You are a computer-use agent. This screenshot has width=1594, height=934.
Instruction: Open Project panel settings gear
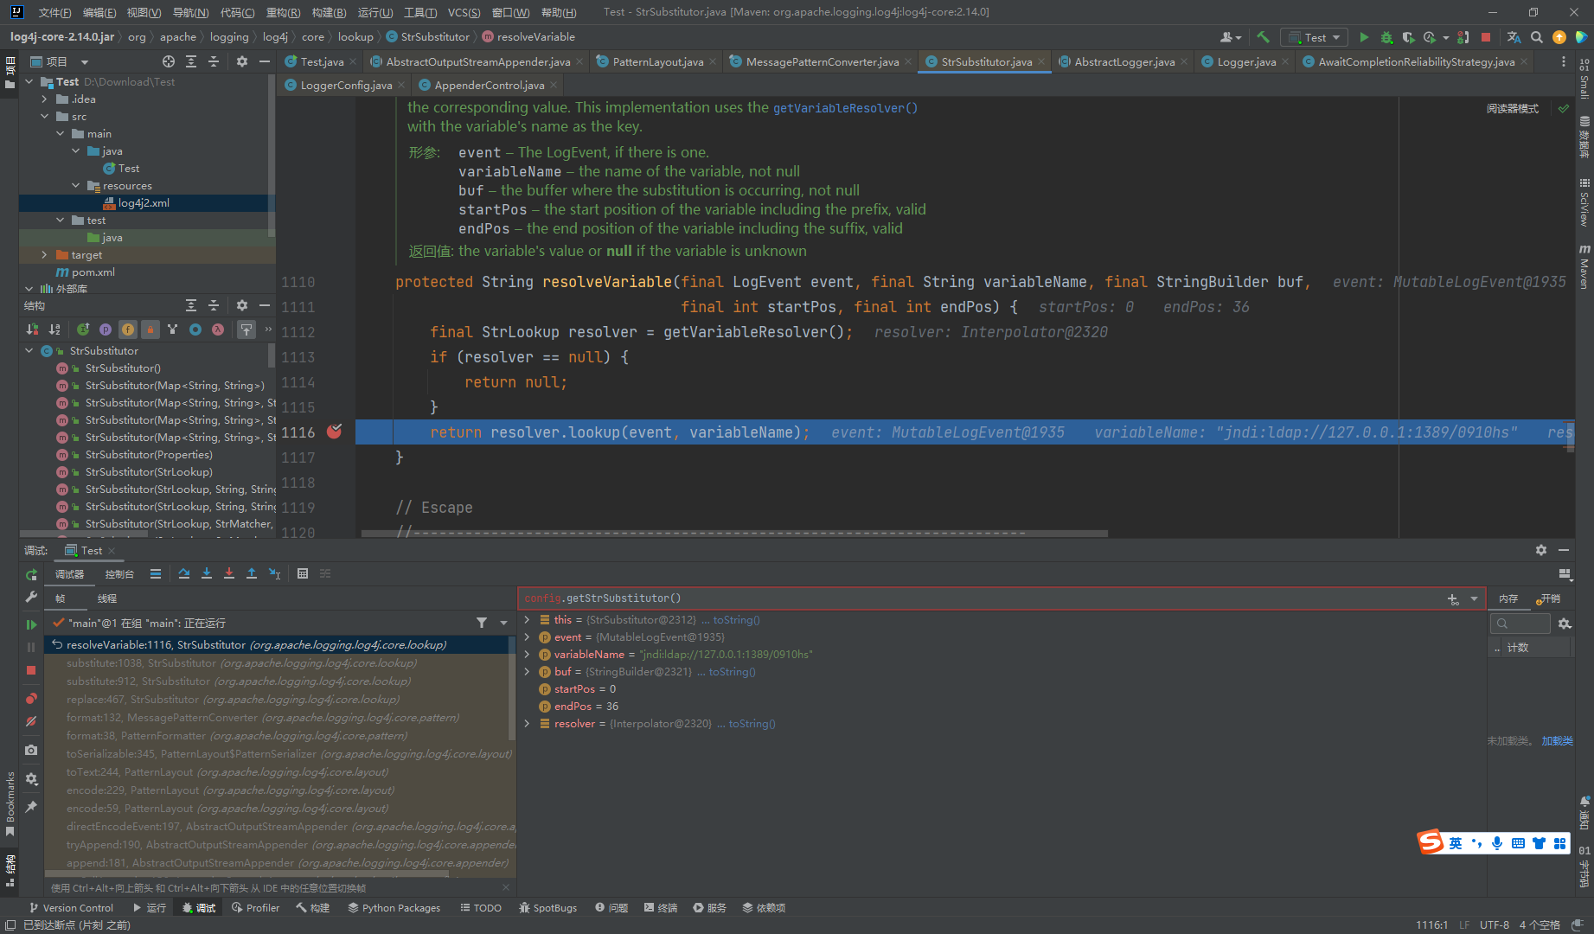pyautogui.click(x=242, y=61)
